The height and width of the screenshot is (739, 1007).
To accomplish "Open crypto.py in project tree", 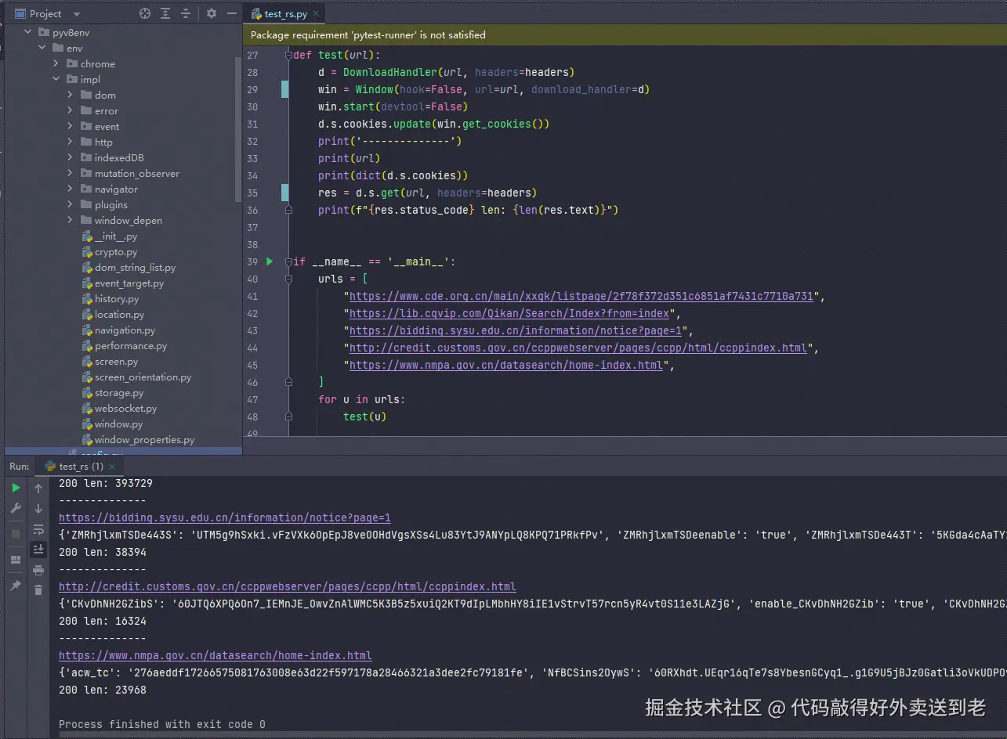I will point(115,251).
